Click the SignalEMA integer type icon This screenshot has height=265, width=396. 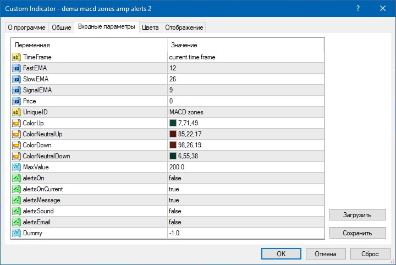click(16, 90)
